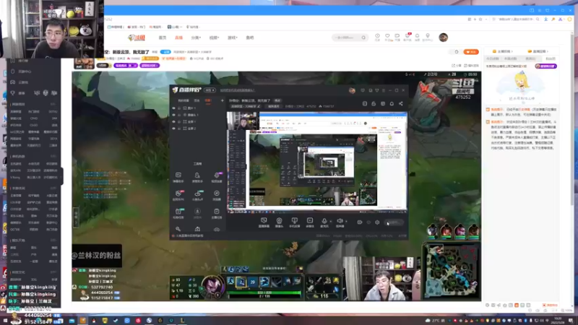Toggle visibility of 摄像头1 source
Viewport: 578px width, 325px height.
[173, 115]
